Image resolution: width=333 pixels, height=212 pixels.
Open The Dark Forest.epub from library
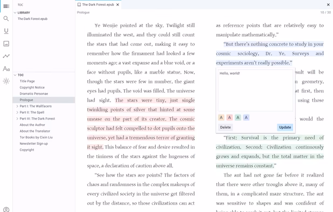click(x=32, y=19)
